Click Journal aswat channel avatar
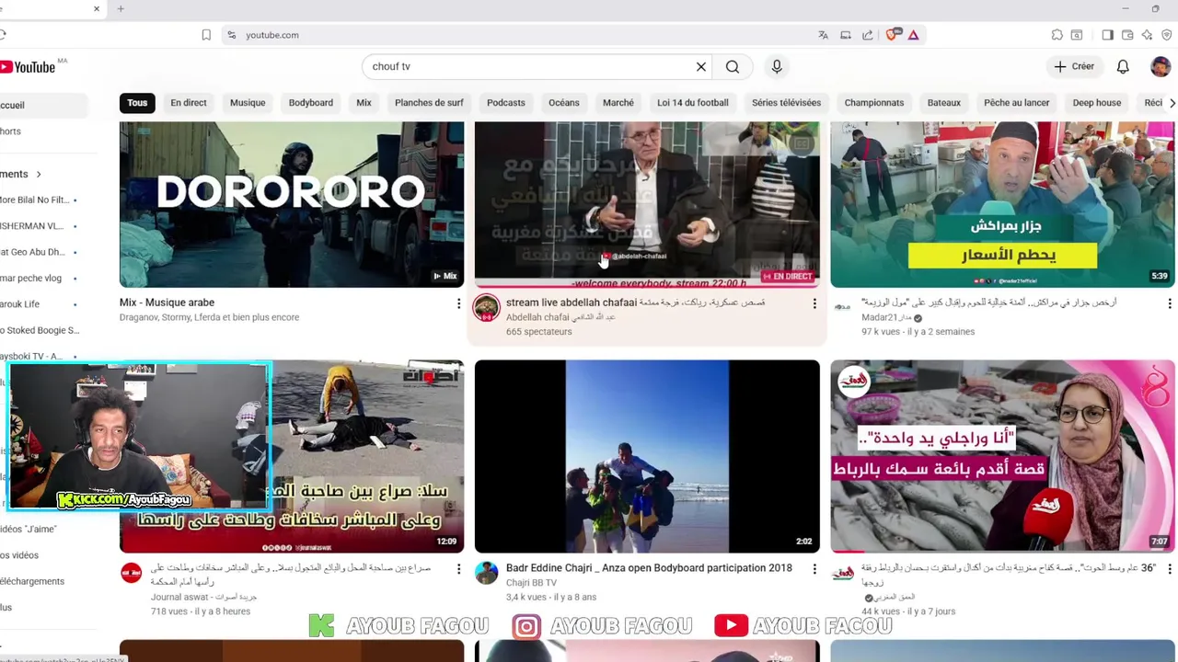The width and height of the screenshot is (1178, 662). pos(131,573)
